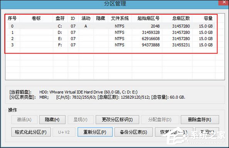Click start sector value 94373888
This screenshot has height=148, width=229.
click(151, 45)
